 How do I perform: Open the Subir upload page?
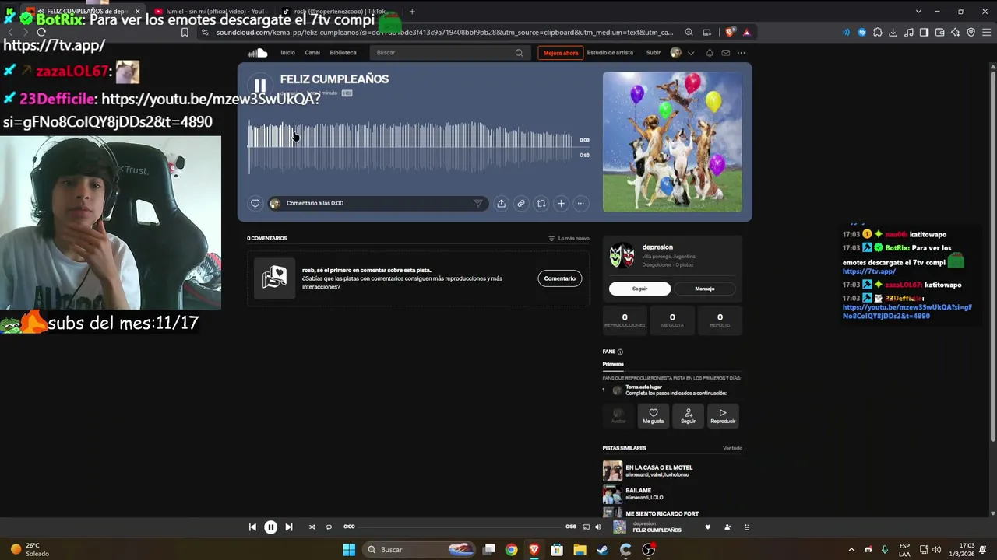tap(654, 53)
